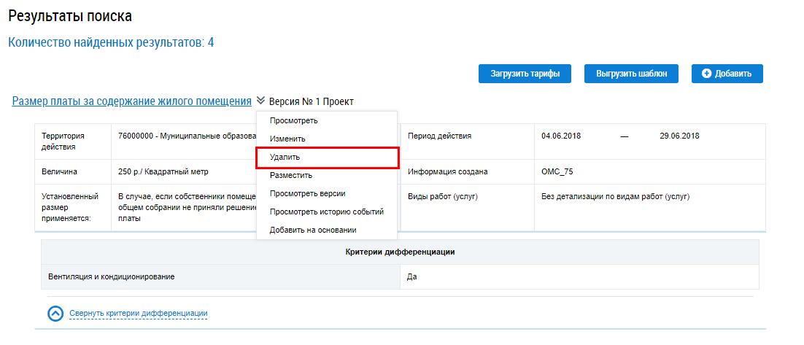Click the Версия № 1 Проект label
The width and height of the screenshot is (804, 345).
coord(311,101)
